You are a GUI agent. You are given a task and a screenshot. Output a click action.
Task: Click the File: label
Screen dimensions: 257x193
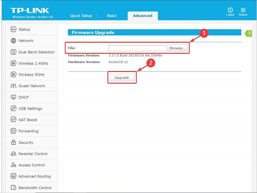[72, 48]
